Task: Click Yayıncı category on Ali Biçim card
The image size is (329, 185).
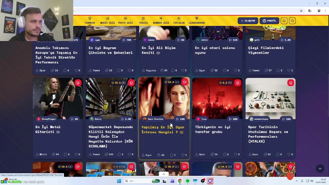Action: pyautogui.click(x=149, y=70)
